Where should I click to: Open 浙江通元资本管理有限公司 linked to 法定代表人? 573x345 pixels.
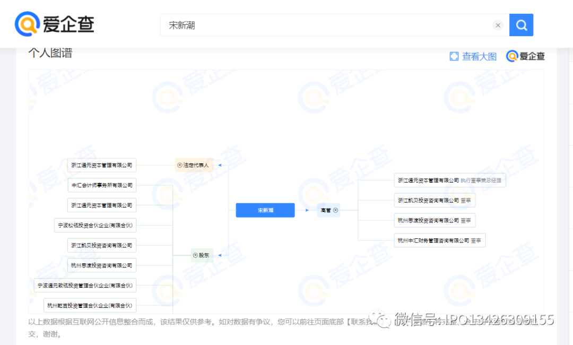pos(101,165)
